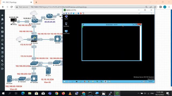The width and height of the screenshot is (172, 96).
Task: Click the 10.10.10.2/24 label
Action: pos(47,79)
